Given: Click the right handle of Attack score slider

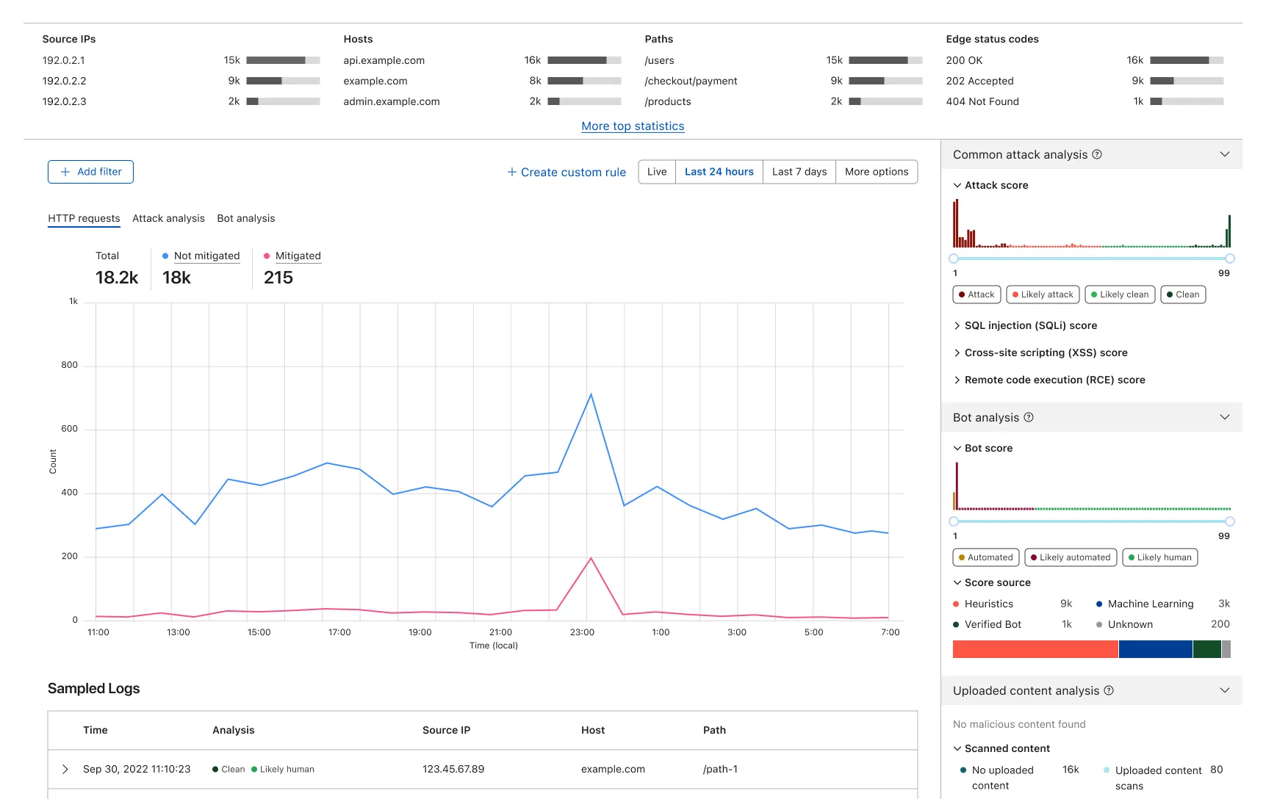Looking at the screenshot, I should pos(1229,258).
